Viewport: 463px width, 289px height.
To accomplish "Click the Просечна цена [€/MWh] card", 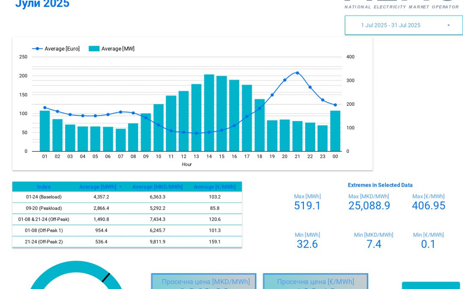I will coord(315,282).
